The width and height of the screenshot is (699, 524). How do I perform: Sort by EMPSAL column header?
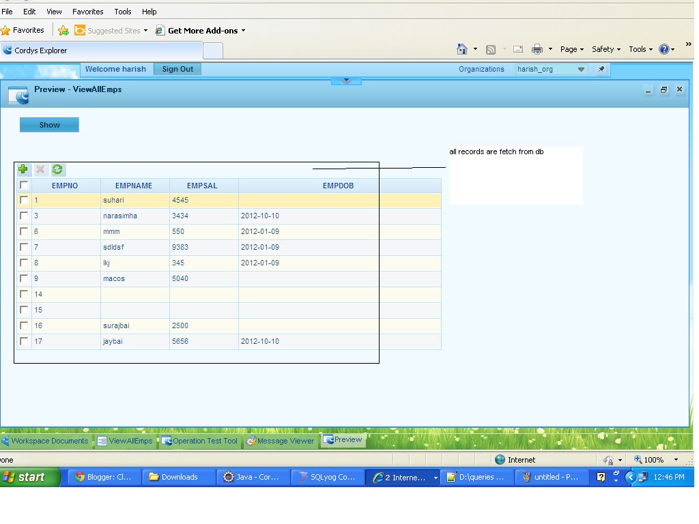coord(202,186)
